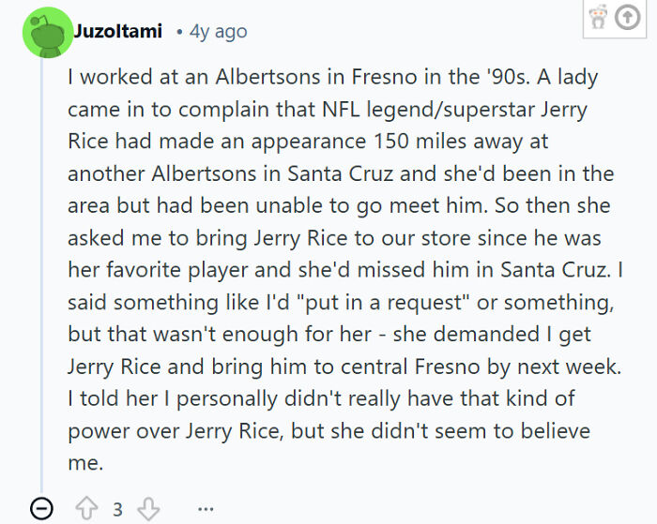Screen dimensions: 657x524
Task: Click the vote count number 3
Action: pyautogui.click(x=117, y=510)
